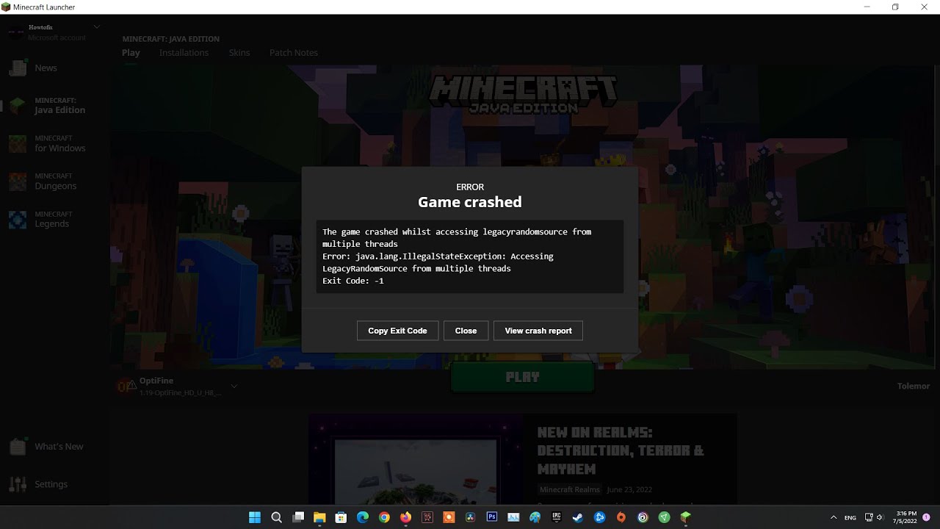Close the Game crashed dialog

[466, 331]
